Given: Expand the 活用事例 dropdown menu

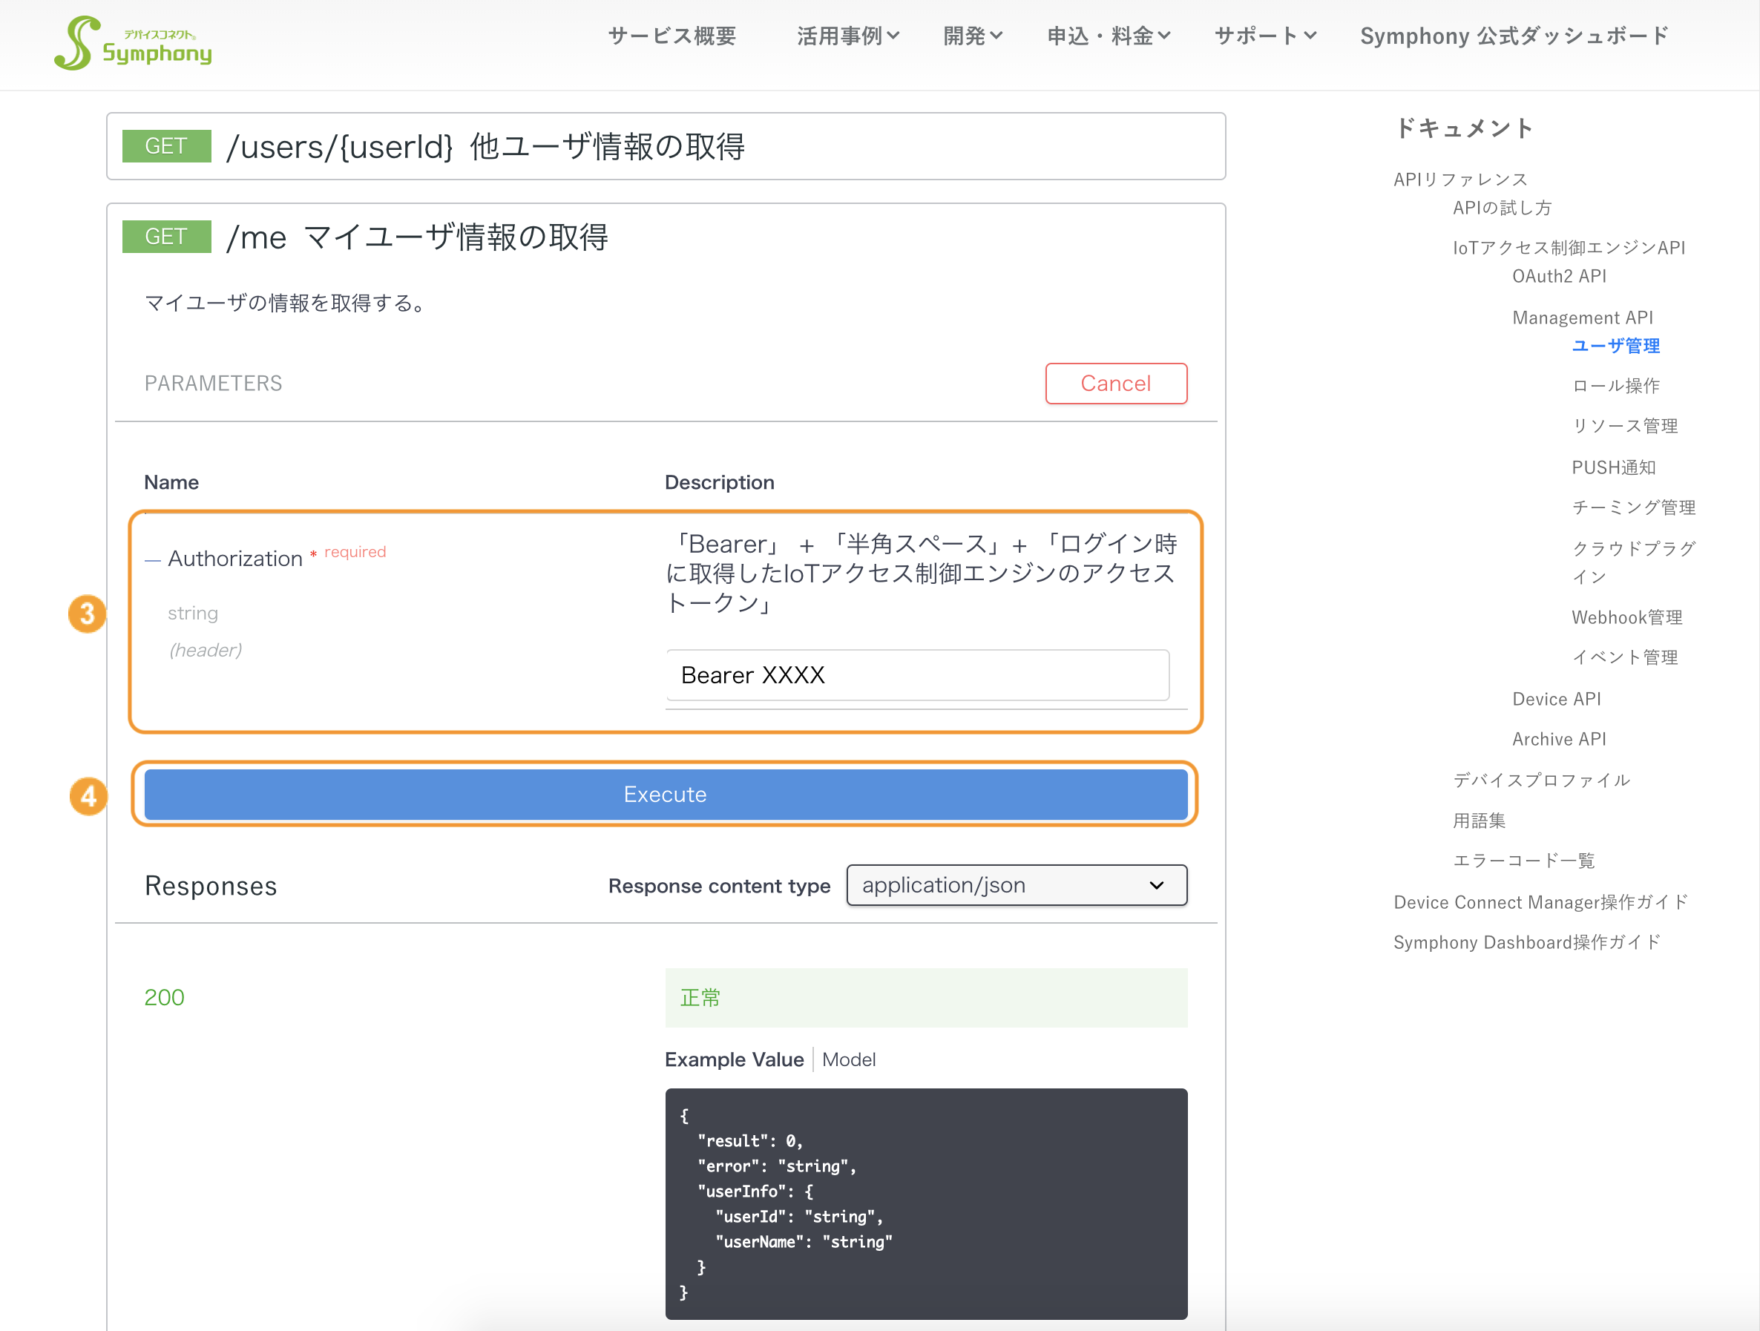Looking at the screenshot, I should pos(848,36).
